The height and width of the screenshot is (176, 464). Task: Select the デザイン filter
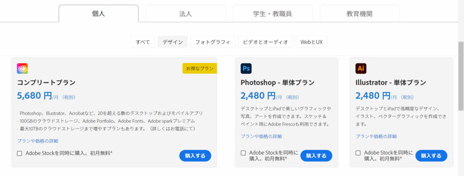(173, 42)
